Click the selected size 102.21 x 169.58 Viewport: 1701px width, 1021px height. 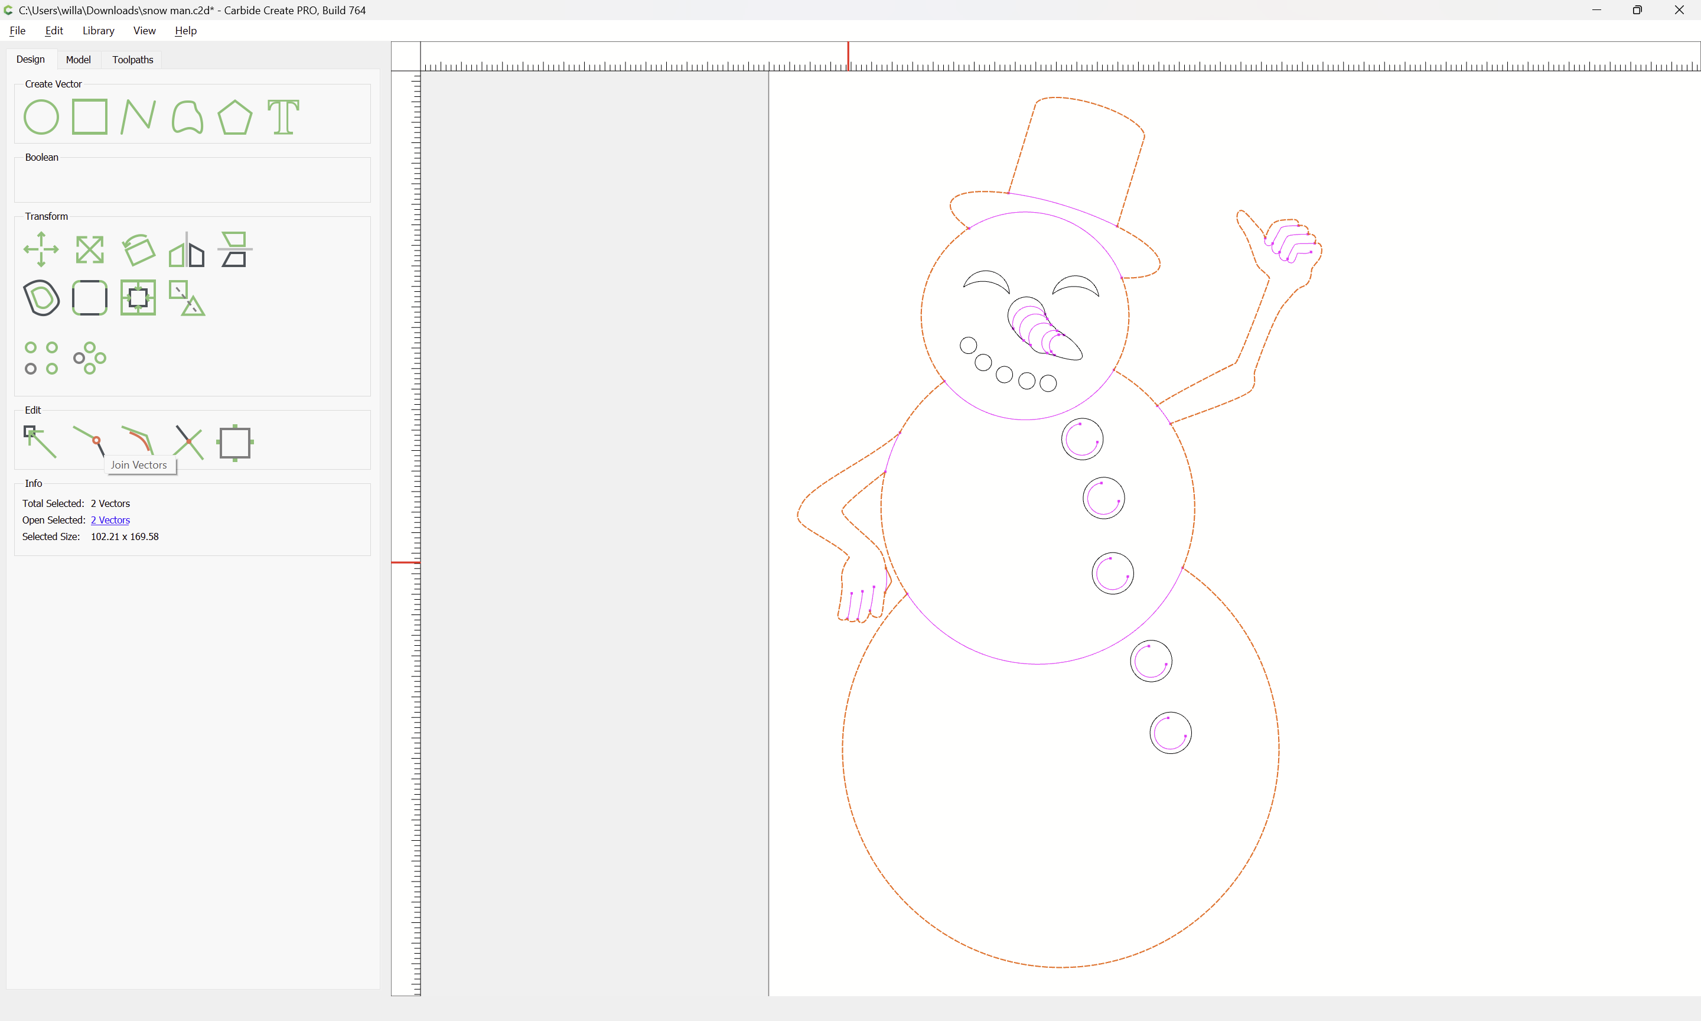125,536
